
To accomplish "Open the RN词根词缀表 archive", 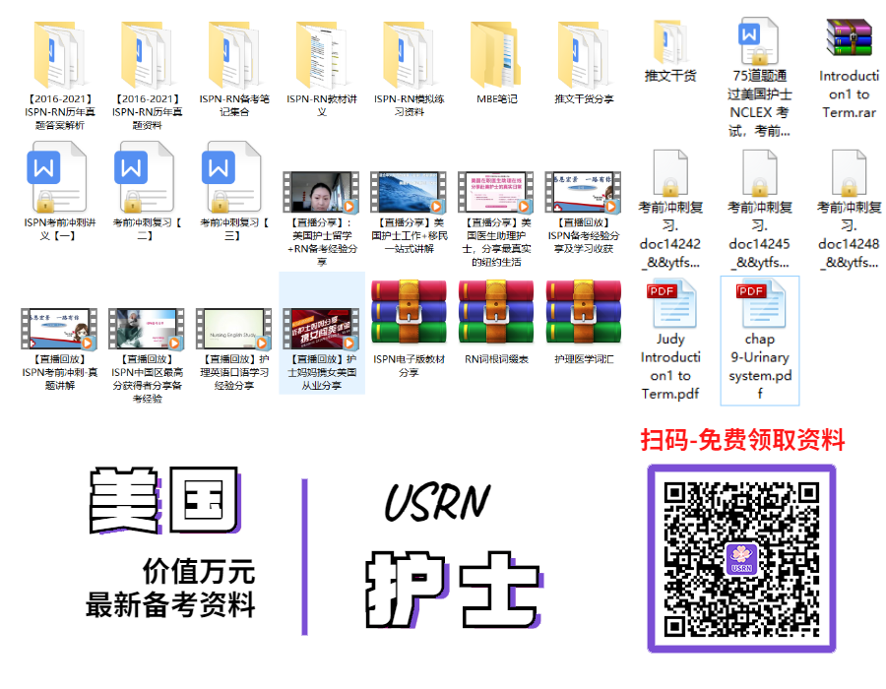I will coord(496,315).
